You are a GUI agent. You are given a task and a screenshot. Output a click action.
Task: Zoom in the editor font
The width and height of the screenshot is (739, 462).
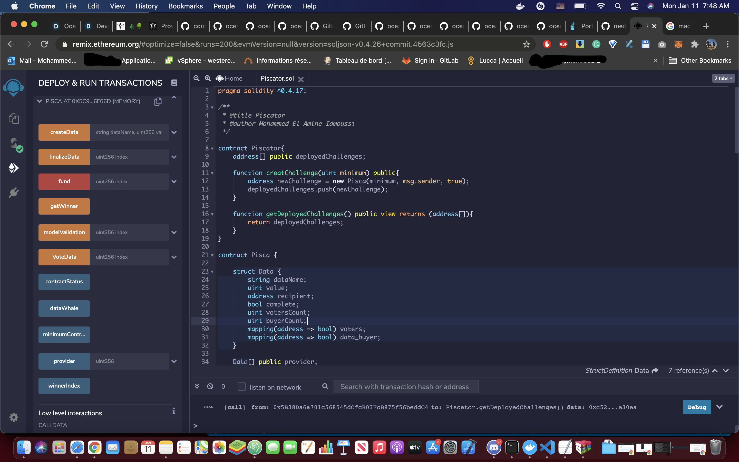[208, 79]
